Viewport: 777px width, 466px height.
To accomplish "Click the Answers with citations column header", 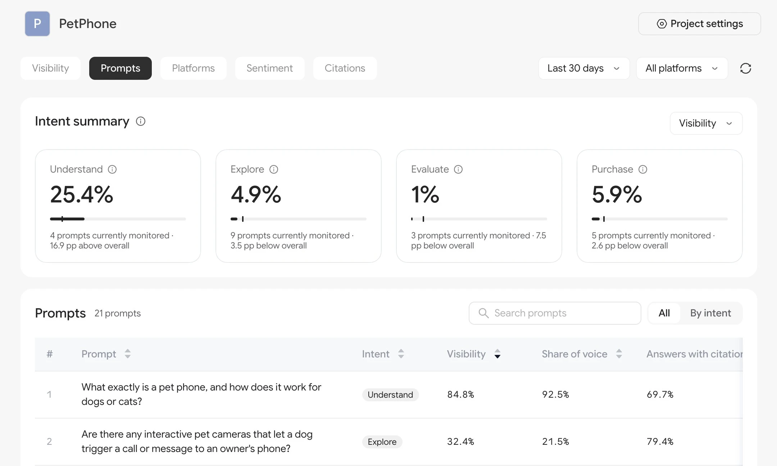I will click(x=695, y=354).
